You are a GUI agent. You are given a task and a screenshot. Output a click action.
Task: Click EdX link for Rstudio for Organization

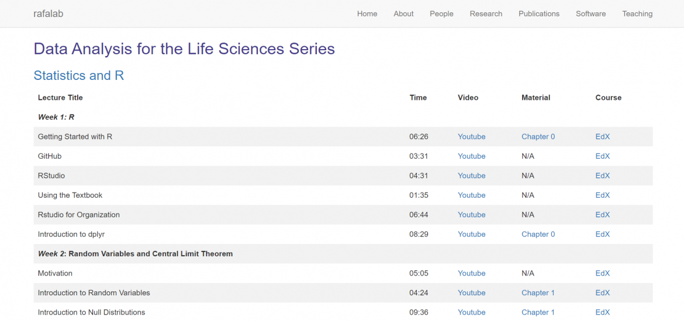[602, 215]
